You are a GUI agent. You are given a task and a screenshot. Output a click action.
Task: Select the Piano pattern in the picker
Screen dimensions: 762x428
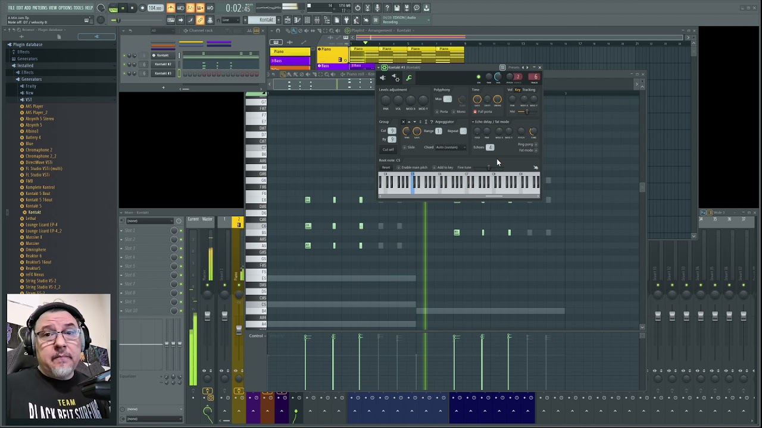(290, 51)
